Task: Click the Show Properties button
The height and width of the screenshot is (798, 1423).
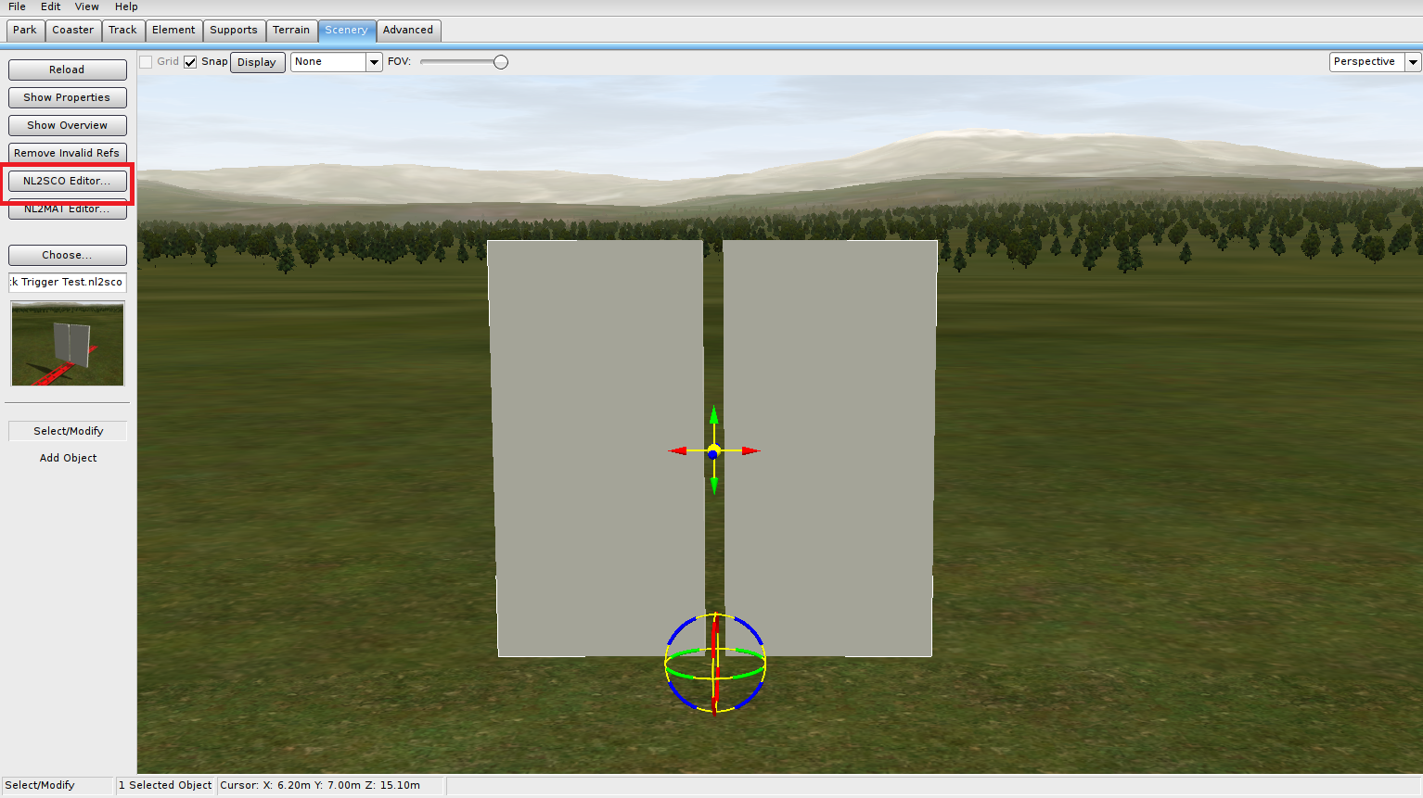Action: tap(67, 97)
